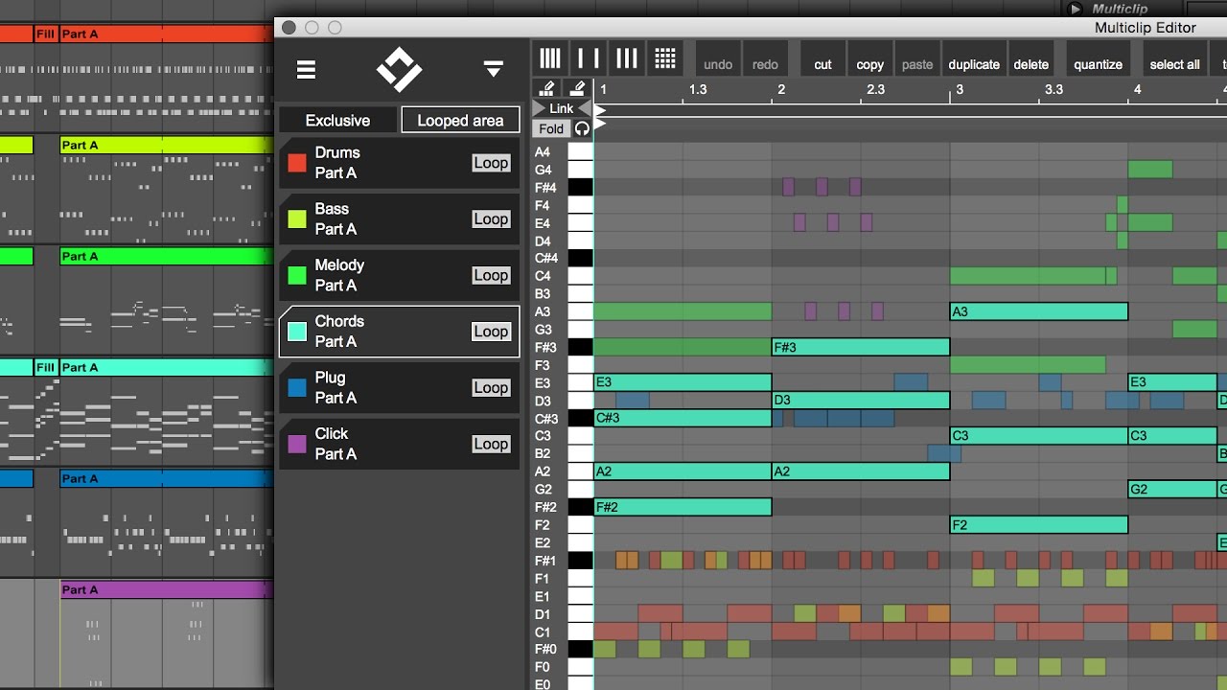Toggle the Fold button
1227x690 pixels.
(x=551, y=128)
